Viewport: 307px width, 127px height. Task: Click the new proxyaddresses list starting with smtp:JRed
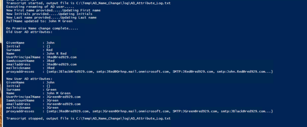pos(159,111)
